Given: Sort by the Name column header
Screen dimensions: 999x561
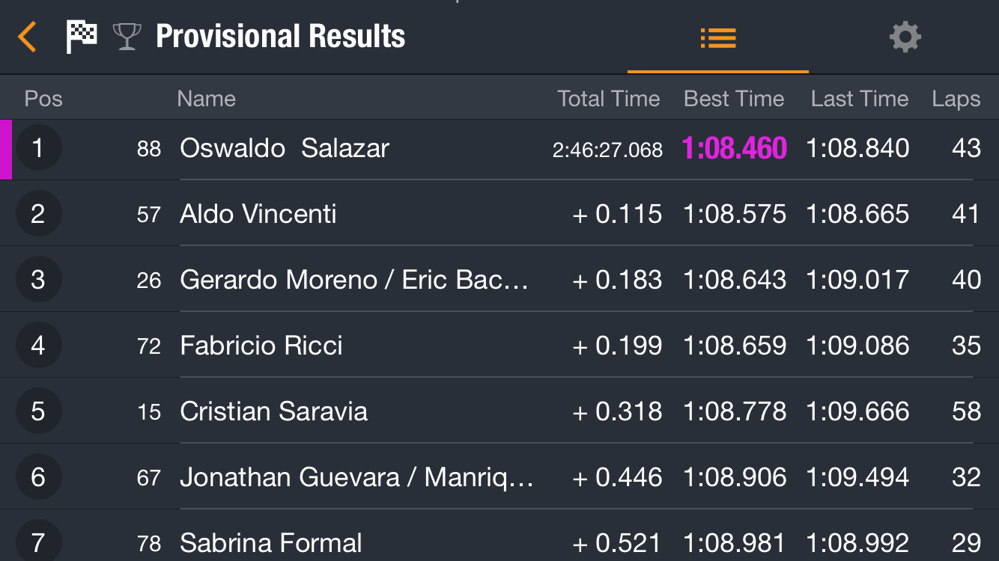Looking at the screenshot, I should click(x=206, y=99).
